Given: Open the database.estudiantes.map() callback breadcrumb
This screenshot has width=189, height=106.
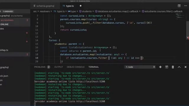Looking at the screenshot, I should [117, 11].
